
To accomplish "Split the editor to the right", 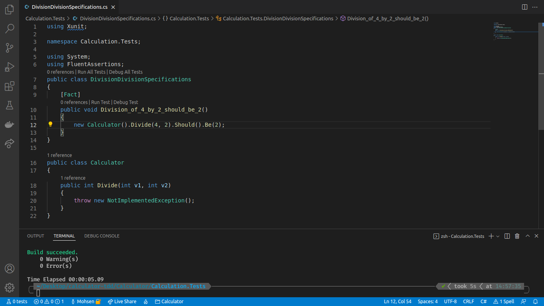I will click(524, 7).
